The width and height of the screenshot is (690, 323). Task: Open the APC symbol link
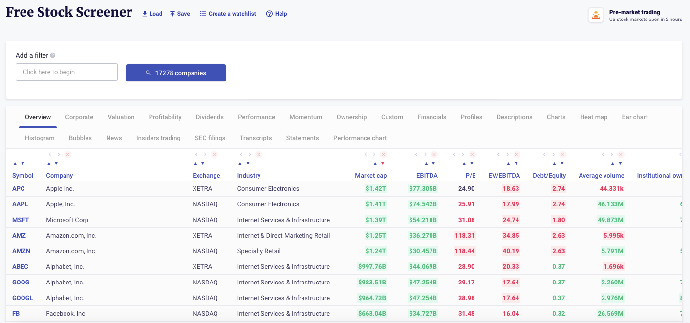pyautogui.click(x=19, y=189)
